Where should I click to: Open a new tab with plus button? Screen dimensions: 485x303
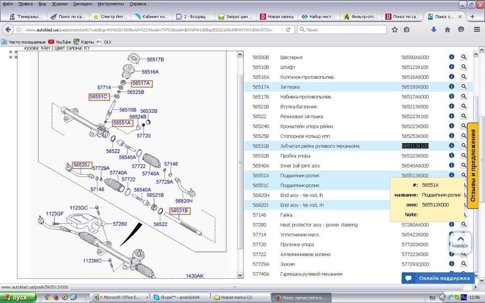coord(472,16)
